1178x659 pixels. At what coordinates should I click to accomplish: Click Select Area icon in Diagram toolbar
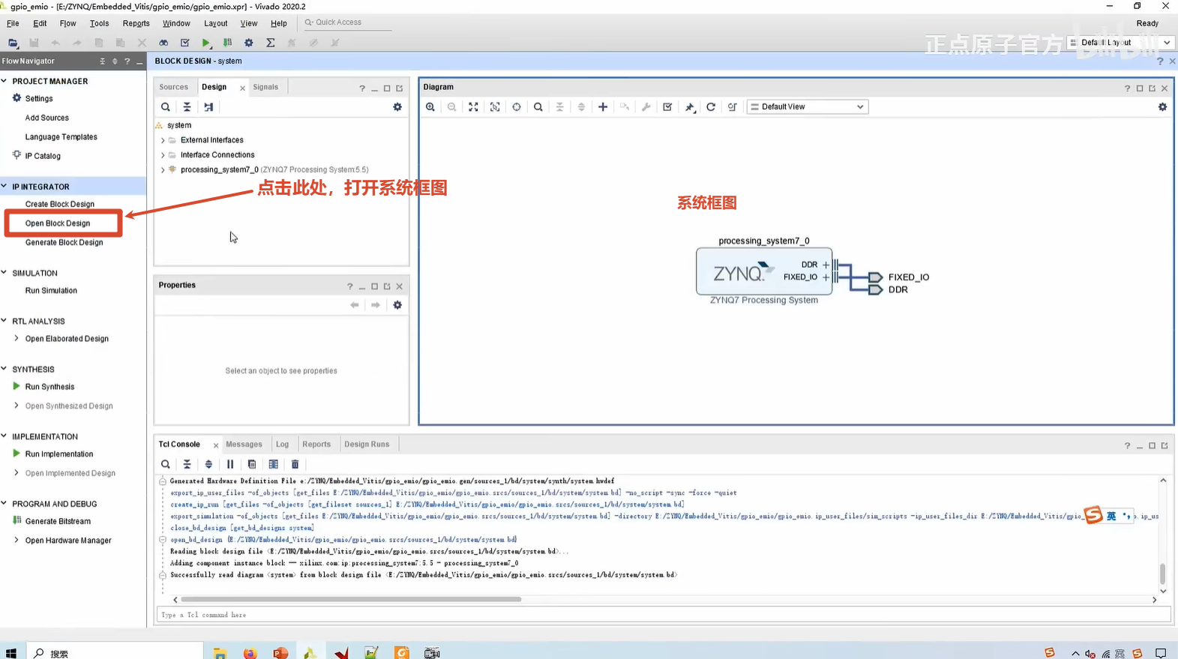point(495,107)
